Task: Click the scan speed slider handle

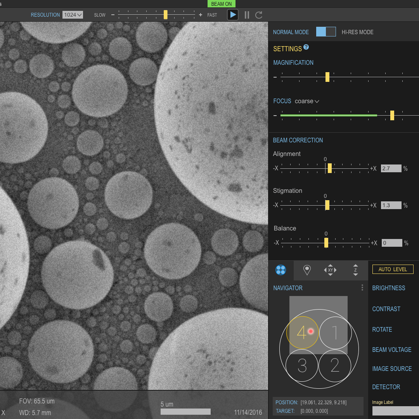Action: pyautogui.click(x=165, y=15)
